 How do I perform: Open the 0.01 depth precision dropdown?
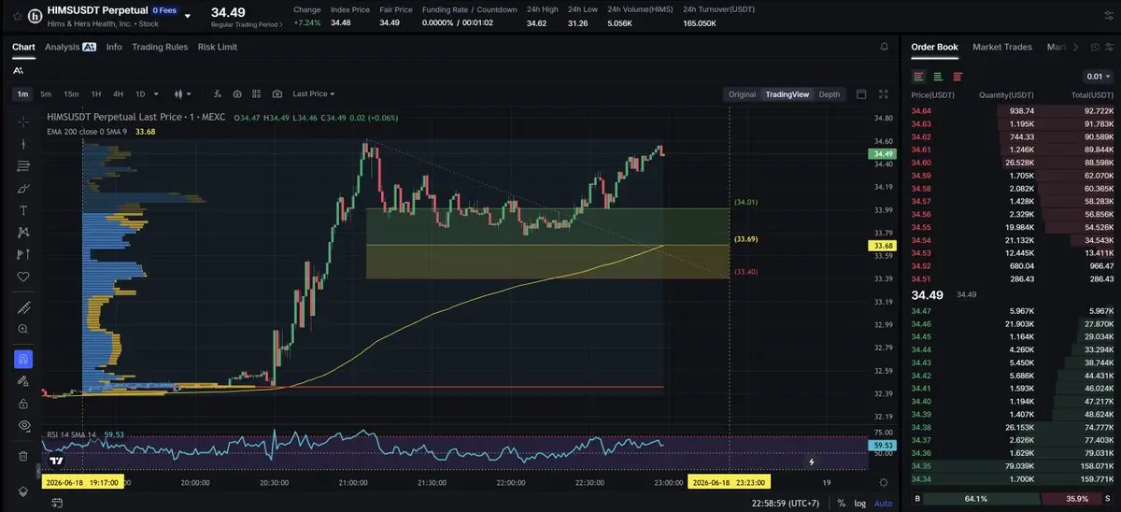coord(1099,77)
